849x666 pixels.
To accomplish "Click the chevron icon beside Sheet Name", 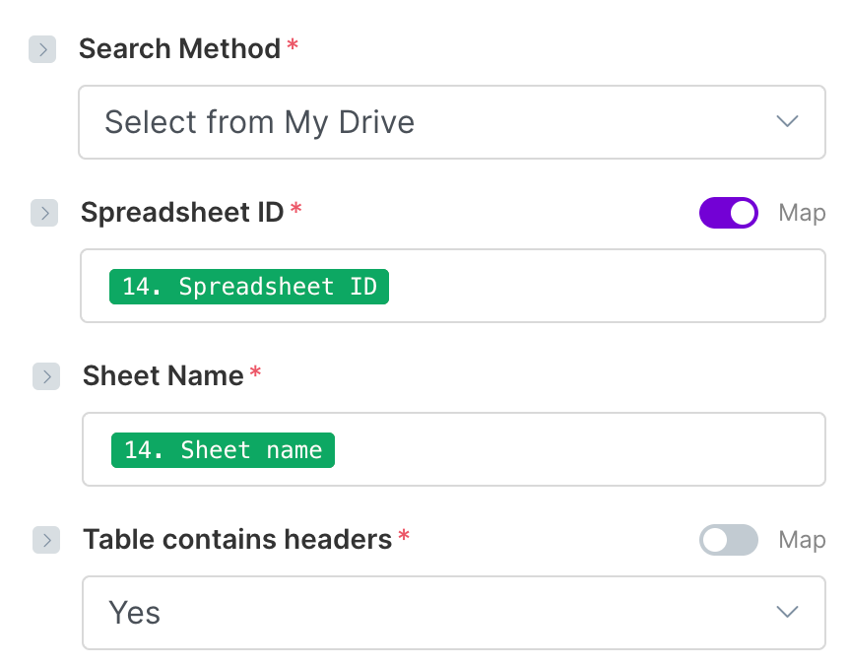I will 46,375.
